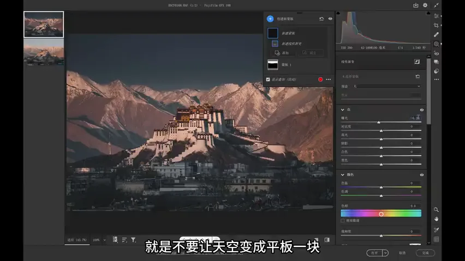Image resolution: width=465 pixels, height=261 pixels.
Task: Select the Mask 1 (蒙版 1) thumbnail
Action: pyautogui.click(x=273, y=65)
